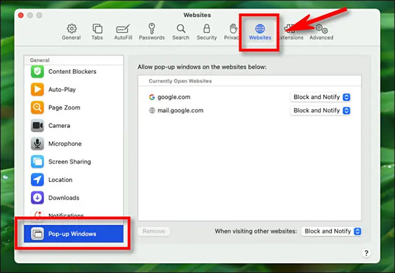This screenshot has height=273, width=395.
Task: Open the Passwords key icon
Action: [151, 28]
